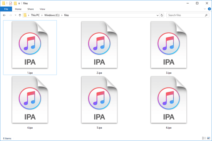Click the New folder quick access icon

tap(15, 3)
